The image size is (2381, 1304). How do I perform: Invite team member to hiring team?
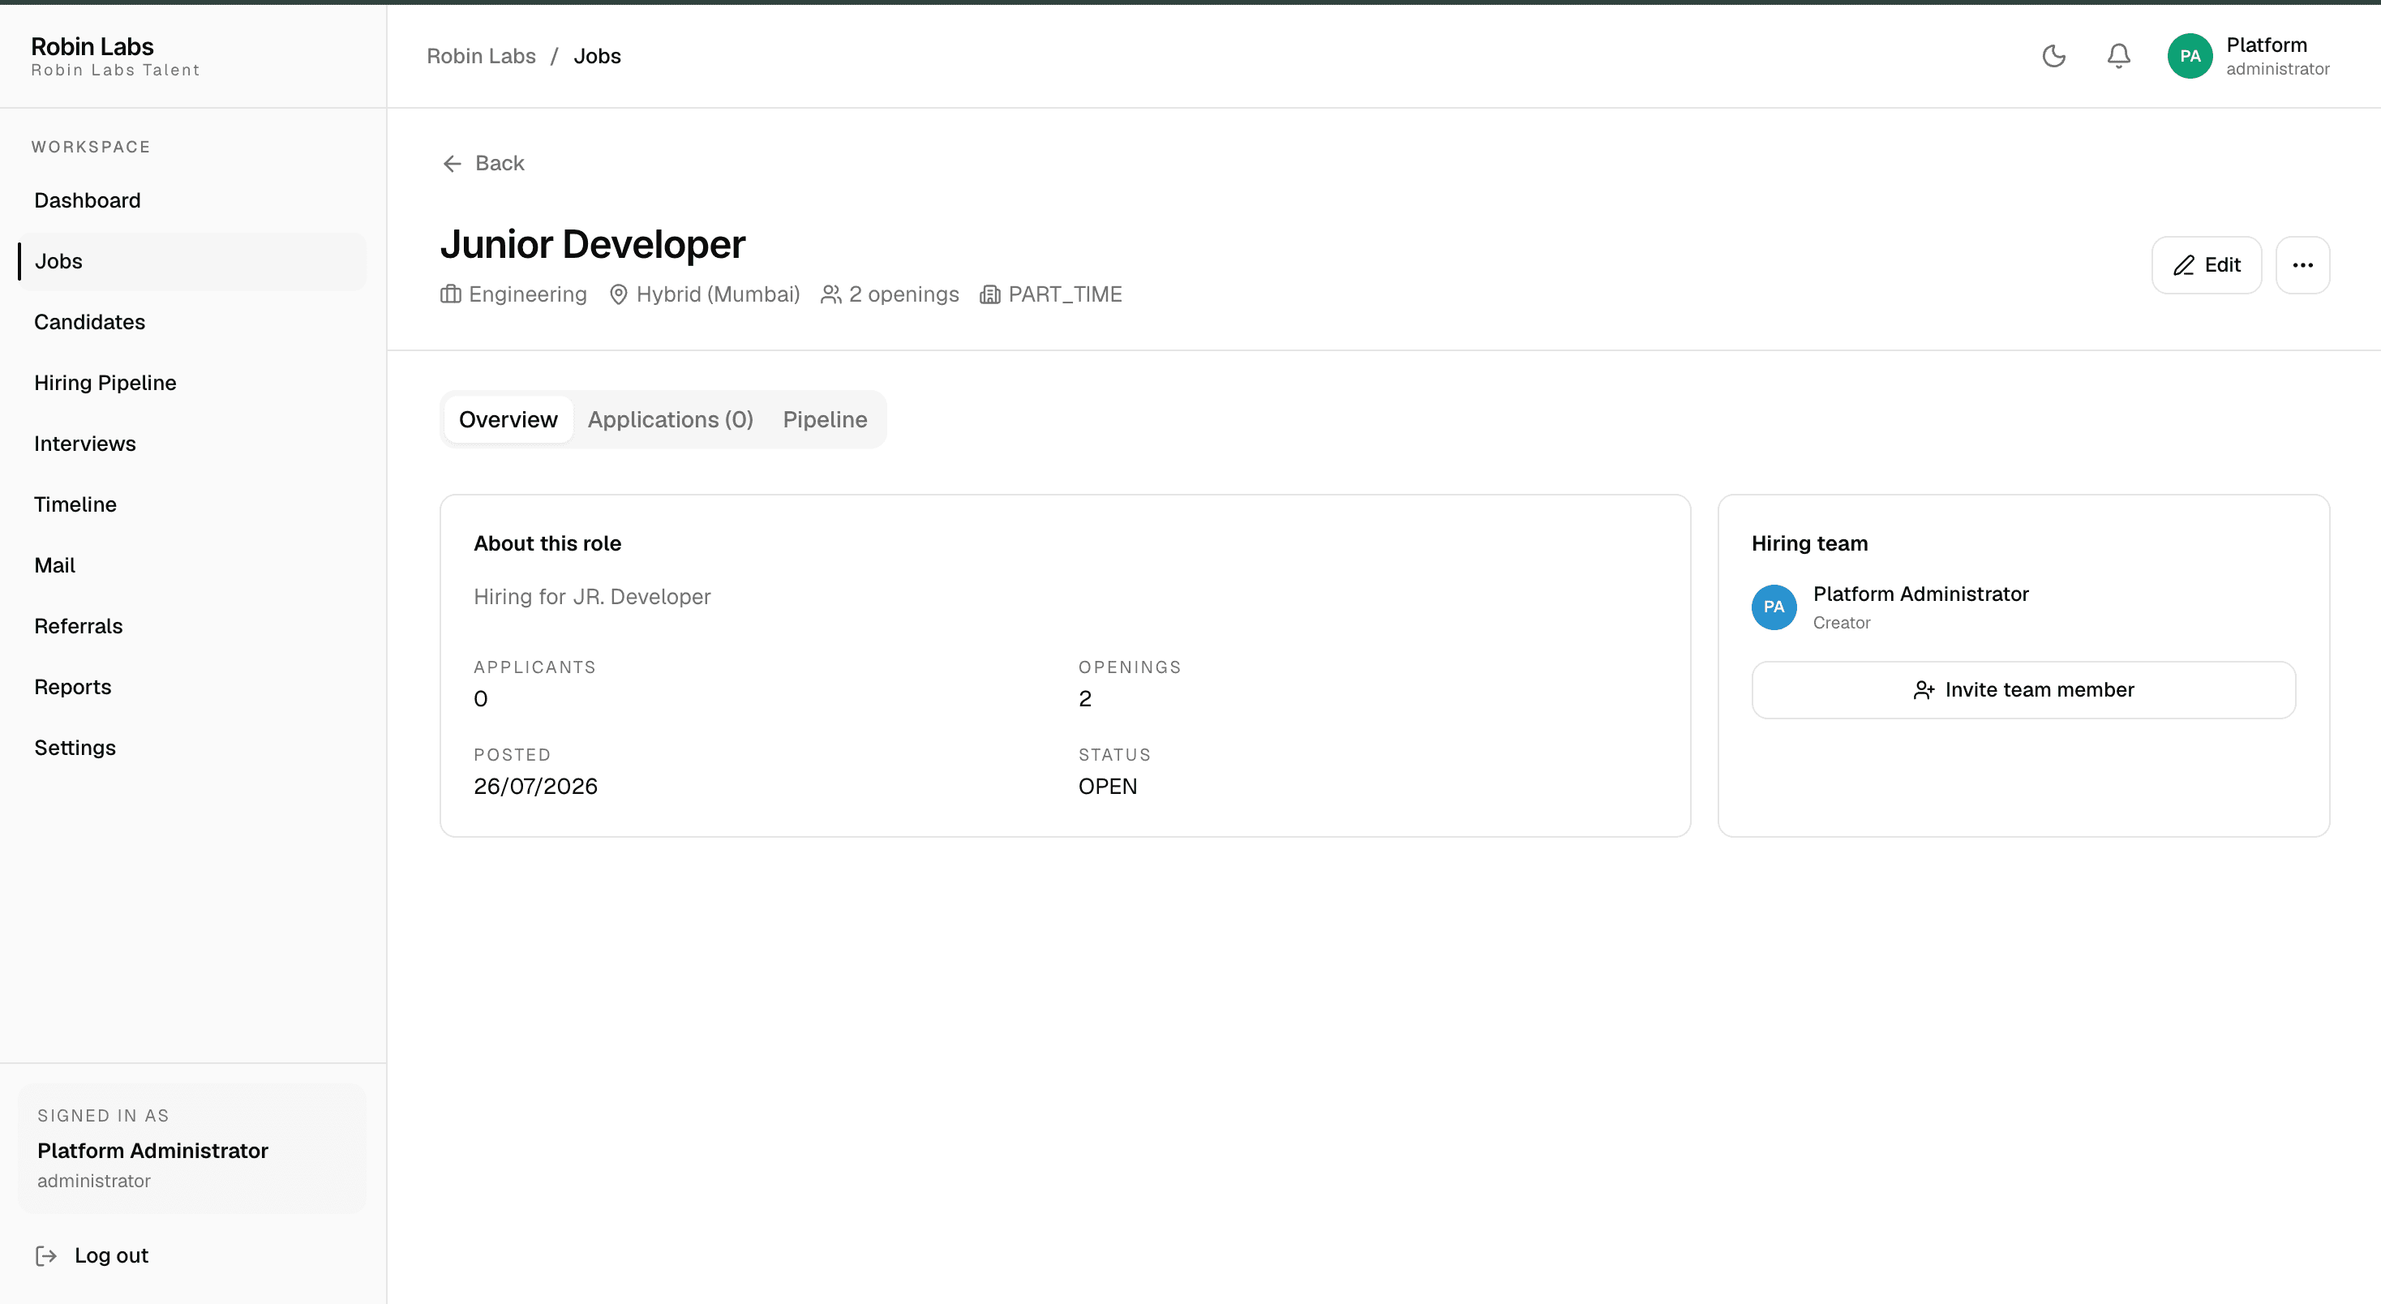2023,690
